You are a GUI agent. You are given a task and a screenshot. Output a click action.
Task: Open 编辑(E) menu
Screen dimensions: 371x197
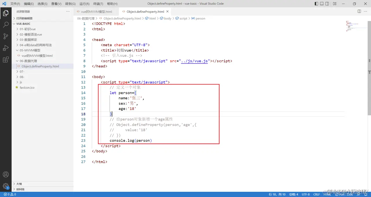click(29, 4)
